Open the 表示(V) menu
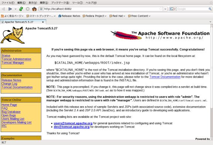The width and height of the screenshot is (213, 145). 33,3
